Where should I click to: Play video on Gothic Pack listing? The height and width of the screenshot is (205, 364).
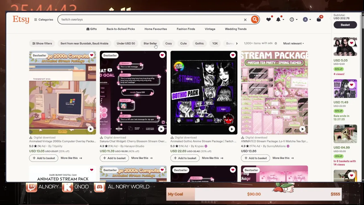232,129
